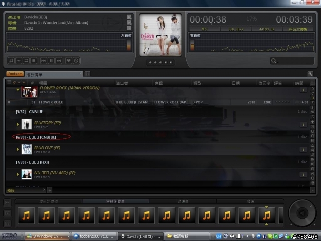The image size is (321, 241).
Task: Skip to the previous track
Action: tap(44, 61)
